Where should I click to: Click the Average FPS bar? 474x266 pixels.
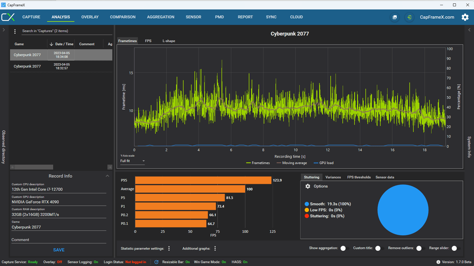pyautogui.click(x=190, y=189)
